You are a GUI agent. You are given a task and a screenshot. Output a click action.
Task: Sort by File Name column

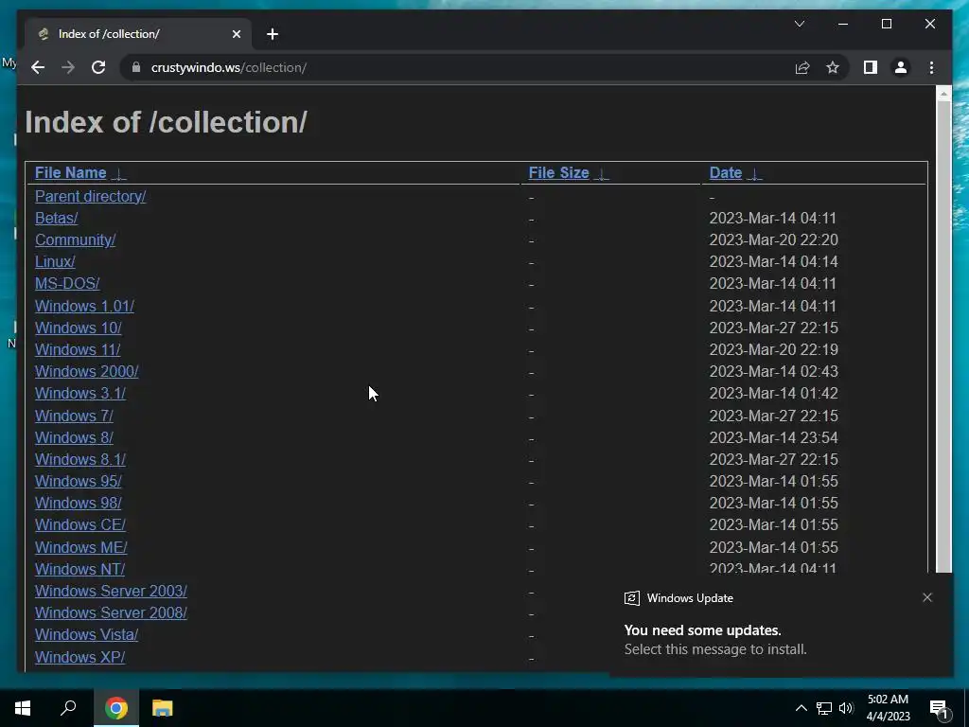(x=70, y=173)
